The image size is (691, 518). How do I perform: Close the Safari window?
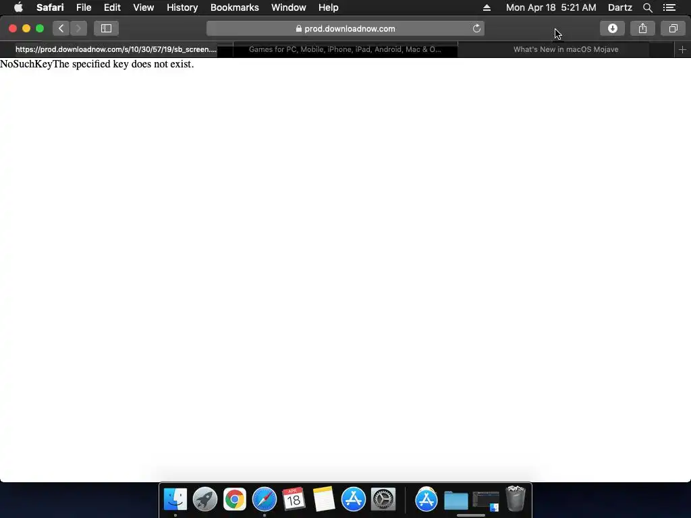click(13, 28)
